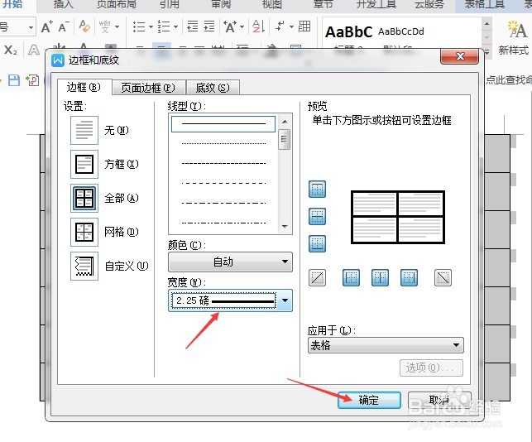Viewport: 532px width, 442px height.
Task: Select the None (无) border setting icon
Action: 84,130
